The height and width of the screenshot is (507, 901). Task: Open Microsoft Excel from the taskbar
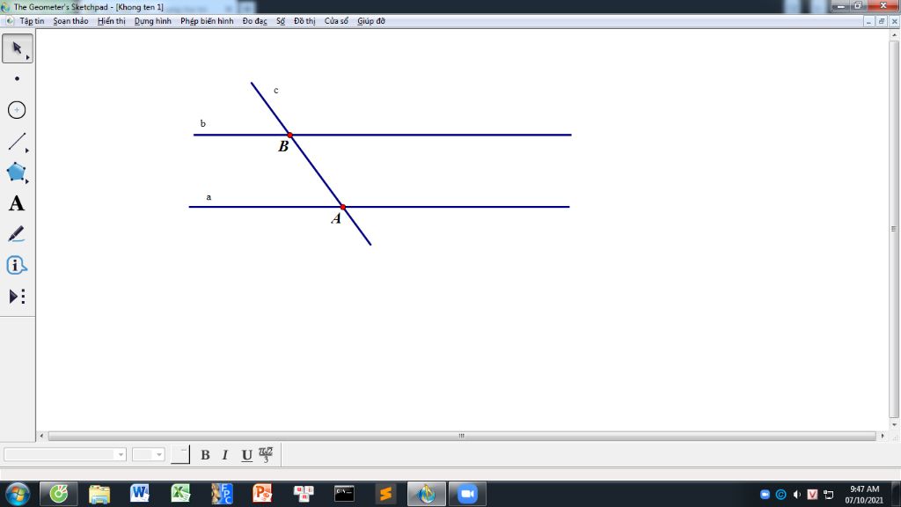(x=180, y=494)
